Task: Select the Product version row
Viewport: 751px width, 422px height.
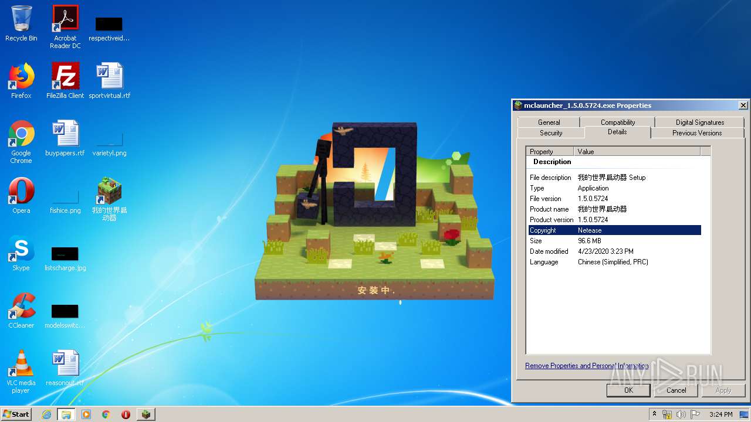Action: (x=615, y=220)
